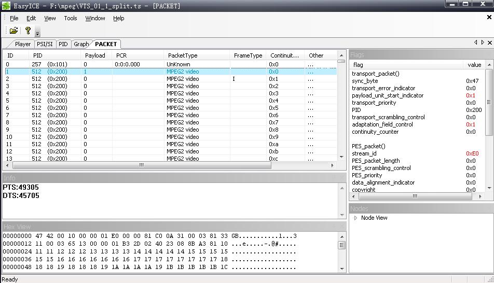Click hex offset 00000048 row
Image resolution: width=494 pixels, height=283 pixels.
click(149, 267)
